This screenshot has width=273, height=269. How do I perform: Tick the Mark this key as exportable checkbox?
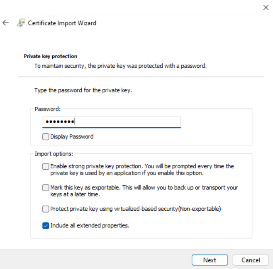46,188
